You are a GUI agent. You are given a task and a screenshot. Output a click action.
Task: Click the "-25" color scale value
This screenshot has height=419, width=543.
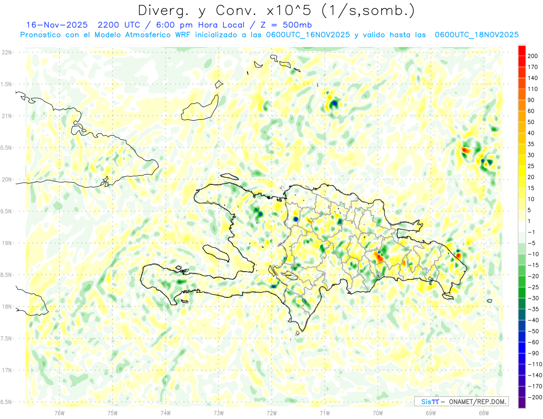(533, 287)
